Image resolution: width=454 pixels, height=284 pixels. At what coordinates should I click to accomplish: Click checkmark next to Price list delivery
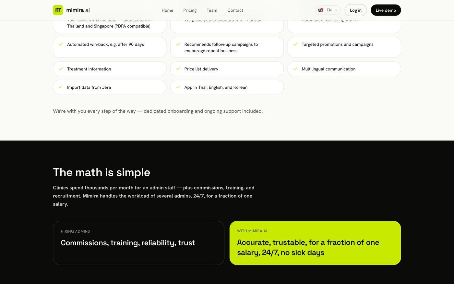(x=178, y=69)
